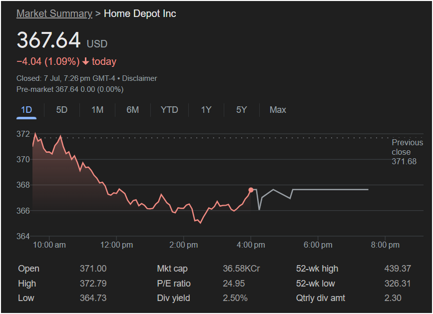Click the Div yield value 2.50%
The image size is (433, 314).
point(235,298)
